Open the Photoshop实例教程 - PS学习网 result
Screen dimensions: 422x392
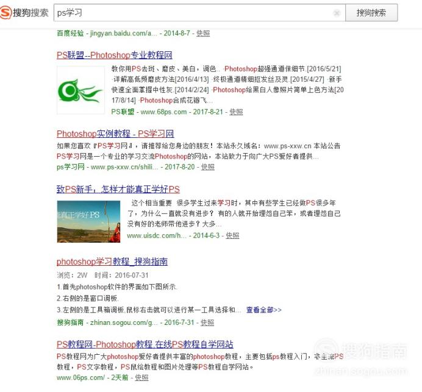tap(115, 134)
